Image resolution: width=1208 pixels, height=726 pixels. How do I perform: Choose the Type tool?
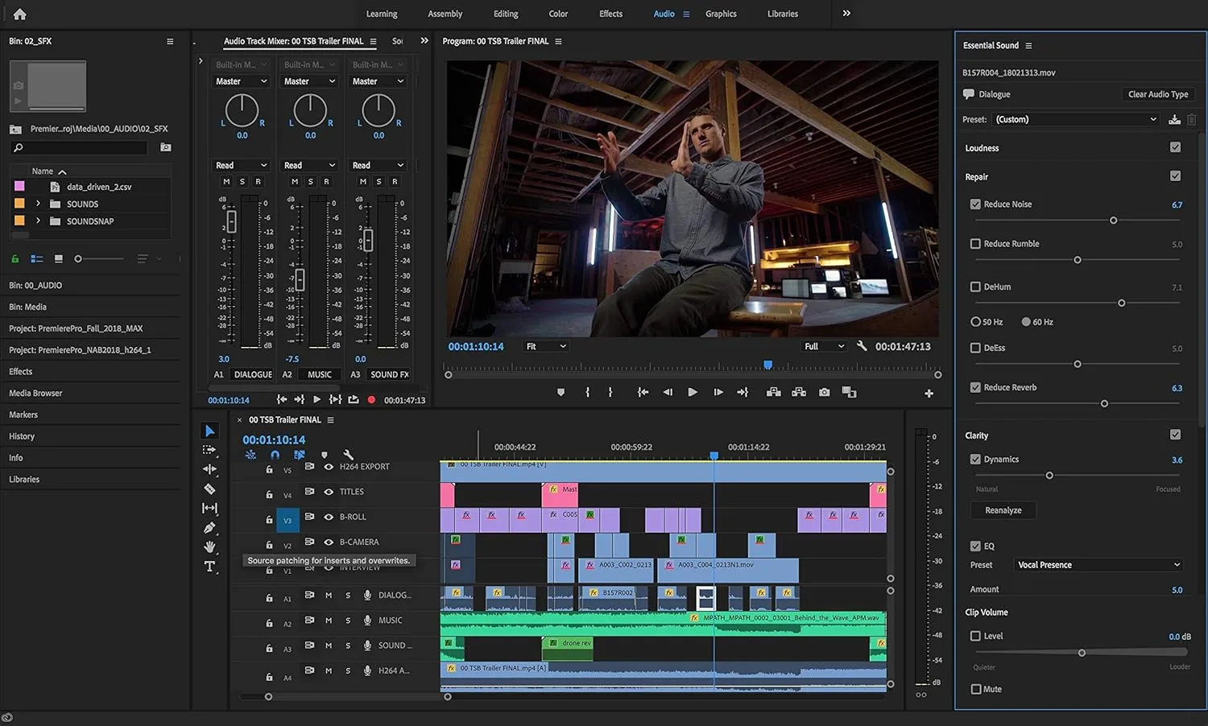[x=210, y=566]
